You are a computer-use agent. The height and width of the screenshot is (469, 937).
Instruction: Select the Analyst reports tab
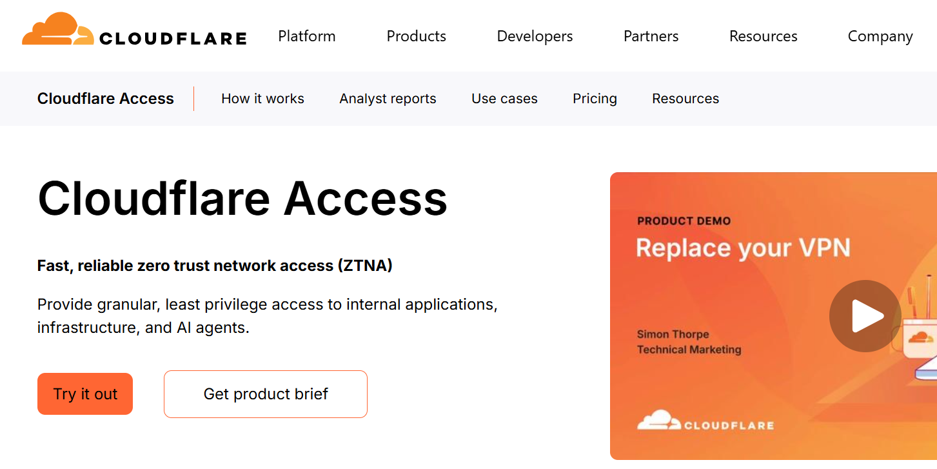click(x=388, y=99)
